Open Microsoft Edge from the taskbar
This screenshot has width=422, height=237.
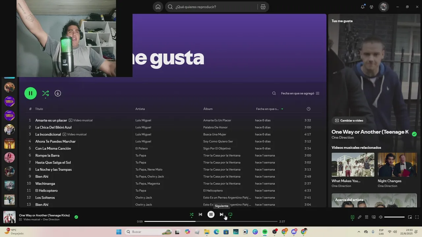tap(216, 232)
